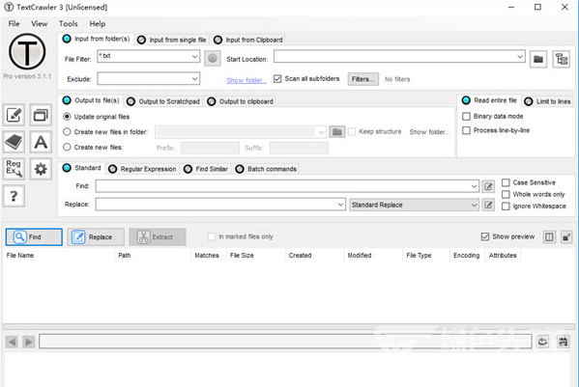Open the book library icon in sidebar
The height and width of the screenshot is (387, 579).
(x=14, y=142)
